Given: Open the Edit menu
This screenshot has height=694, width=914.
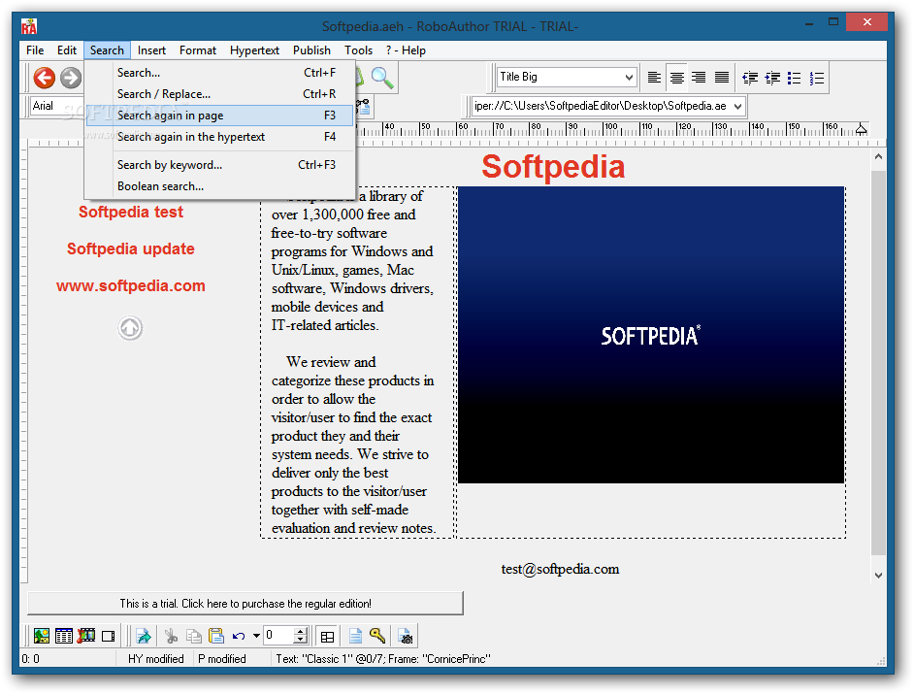Looking at the screenshot, I should (66, 50).
